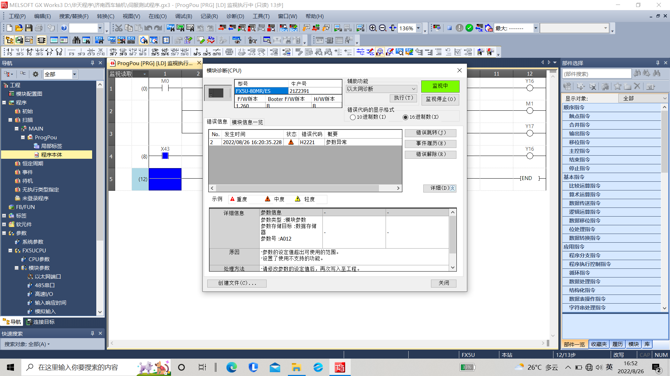Viewport: 670px width, 376px height.
Task: Open the 诊断(D) menu
Action: point(235,16)
